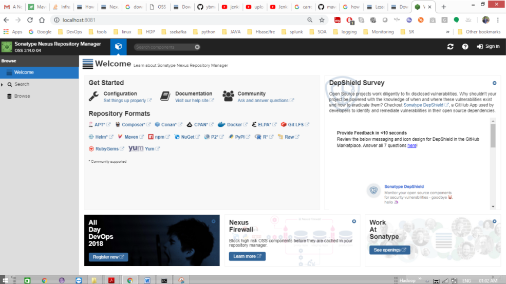Open the ELPA repository format link
Viewport: 506px width, 284px height.
click(x=265, y=125)
